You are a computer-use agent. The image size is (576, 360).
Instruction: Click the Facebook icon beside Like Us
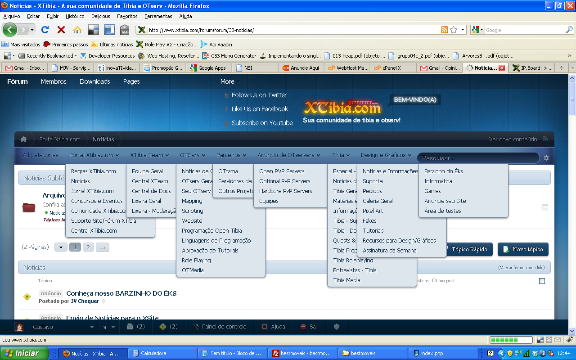(226, 109)
